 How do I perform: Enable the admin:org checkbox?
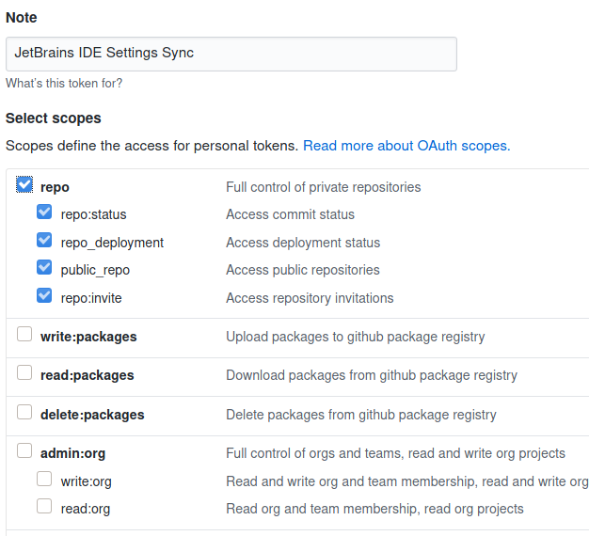point(24,451)
